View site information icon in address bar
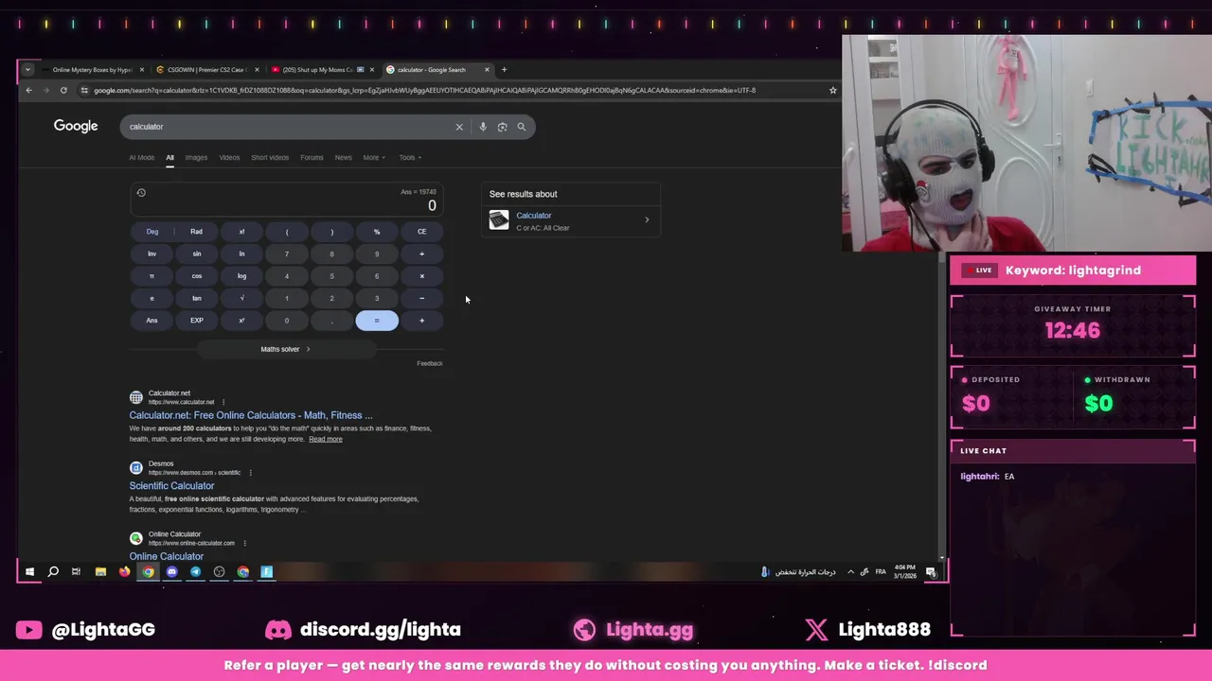 pyautogui.click(x=84, y=91)
